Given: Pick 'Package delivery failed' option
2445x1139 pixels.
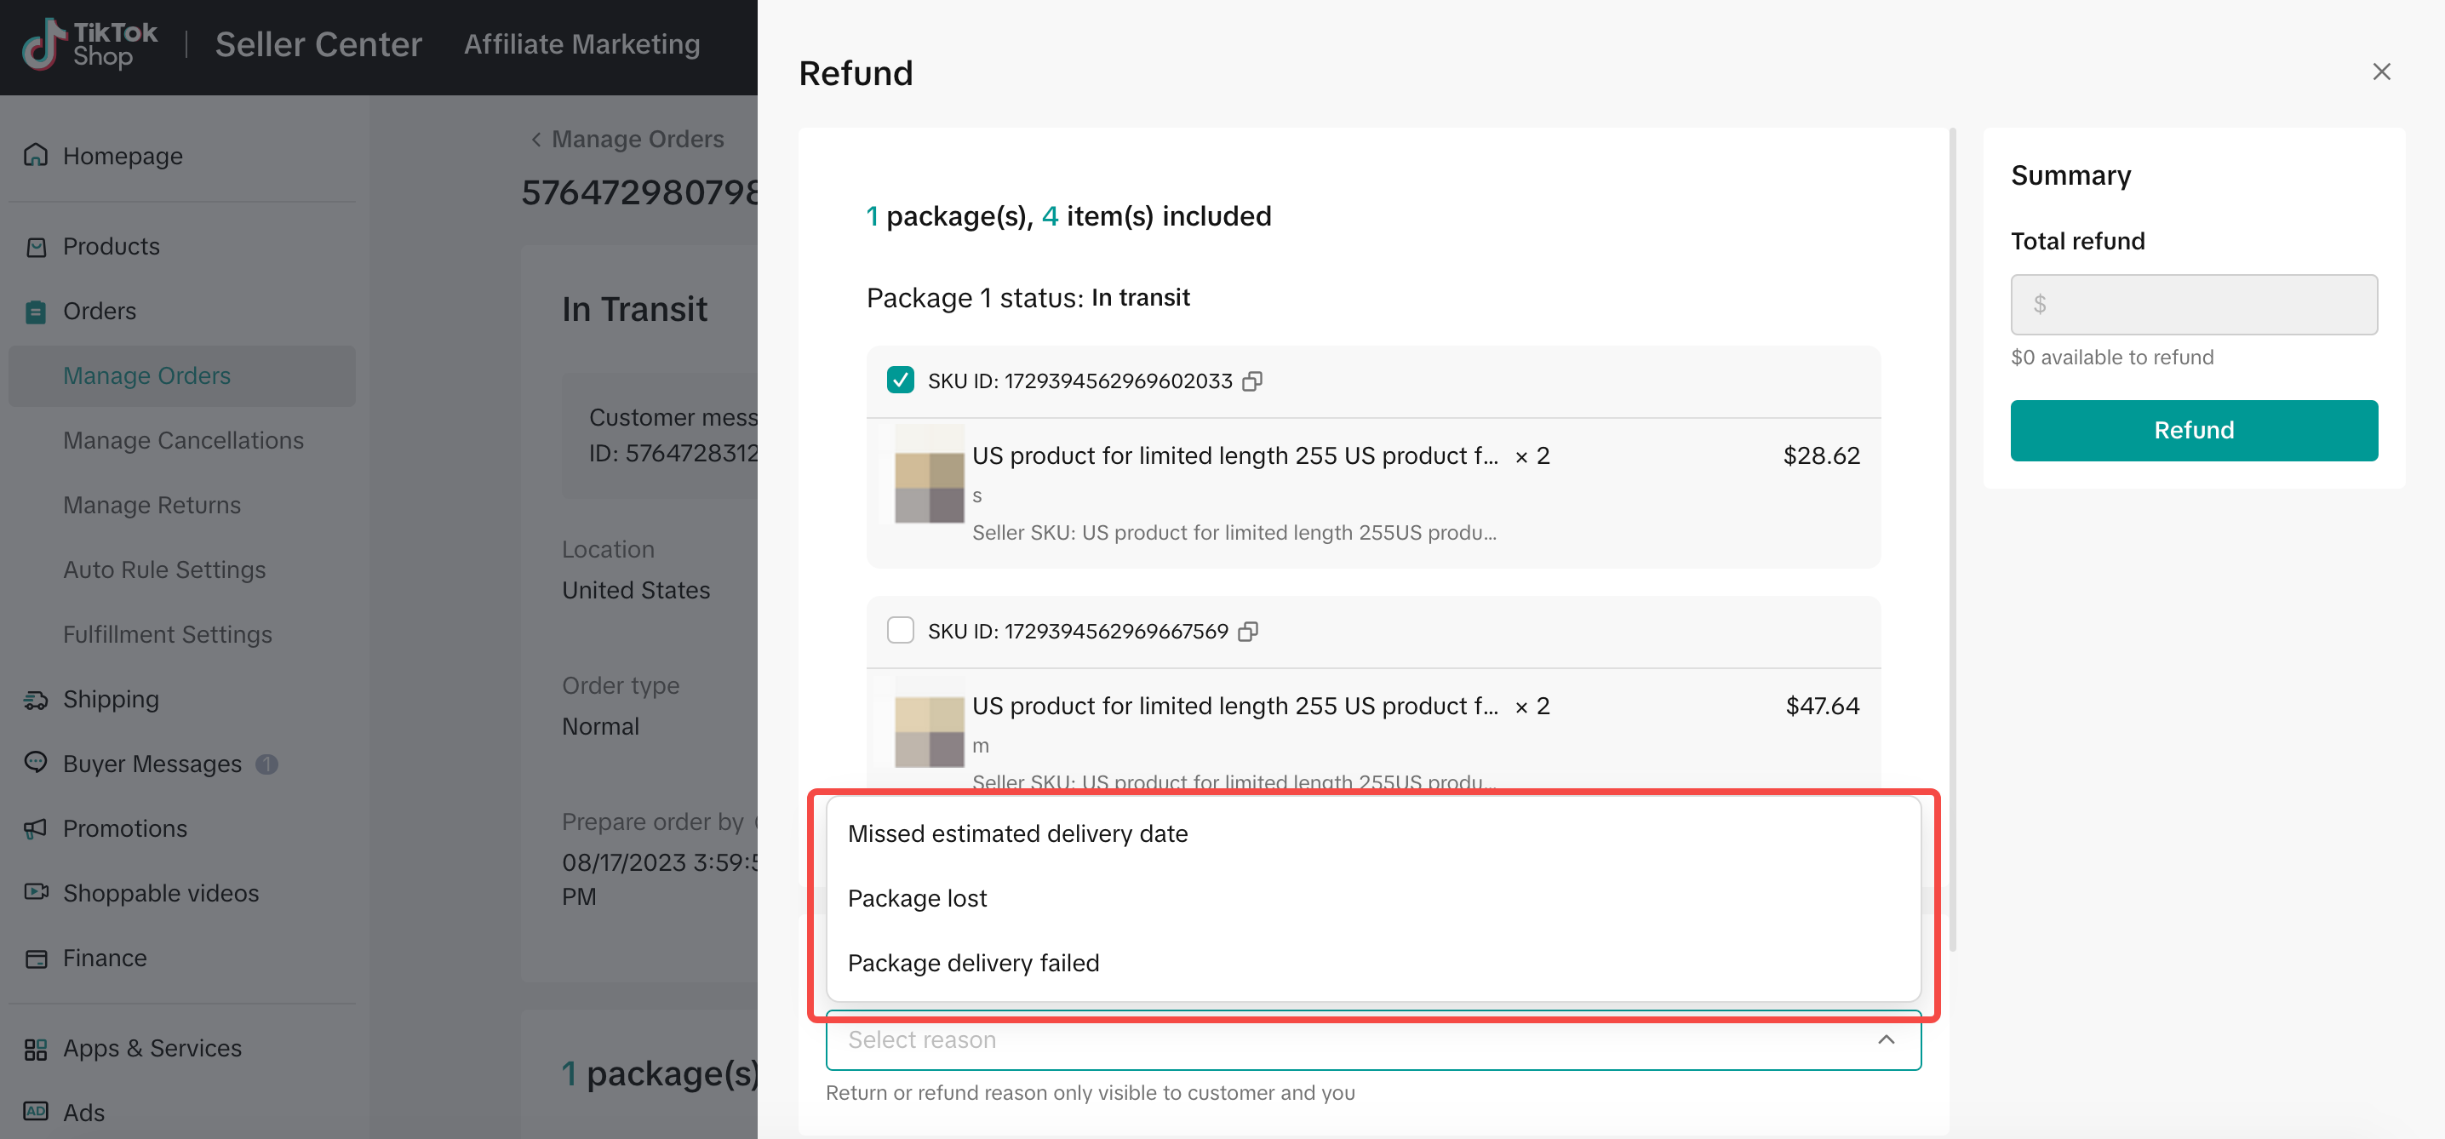Looking at the screenshot, I should pos(973,963).
